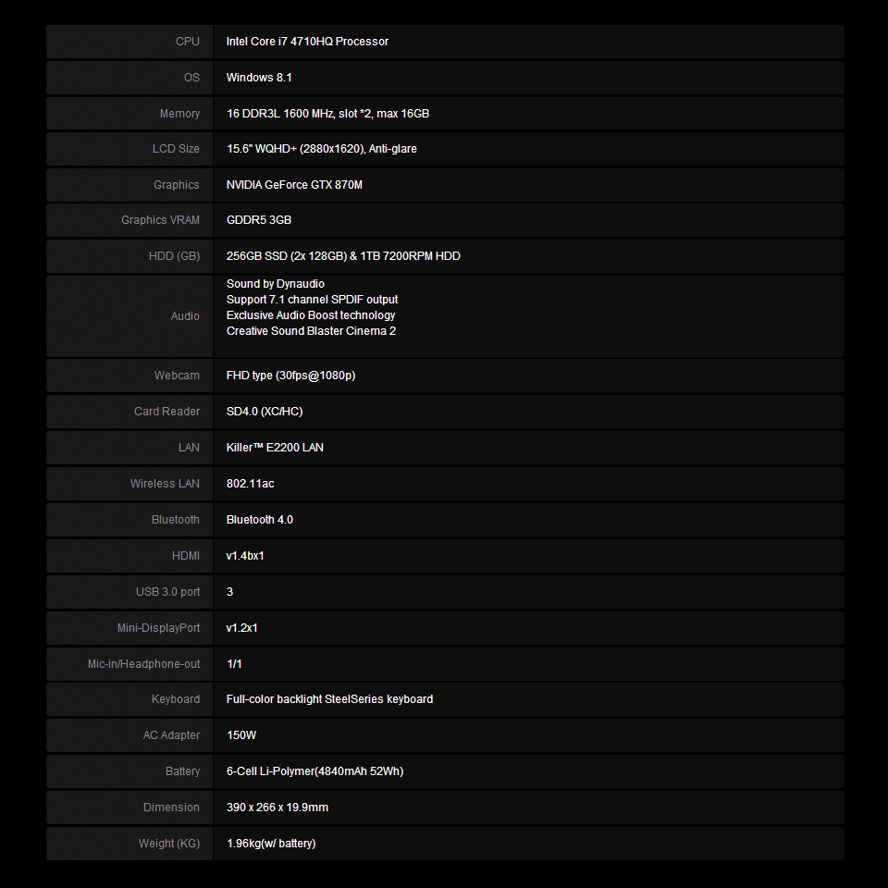Click the Weight (KG) row label
Viewport: 888px width, 888px height.
pos(169,844)
